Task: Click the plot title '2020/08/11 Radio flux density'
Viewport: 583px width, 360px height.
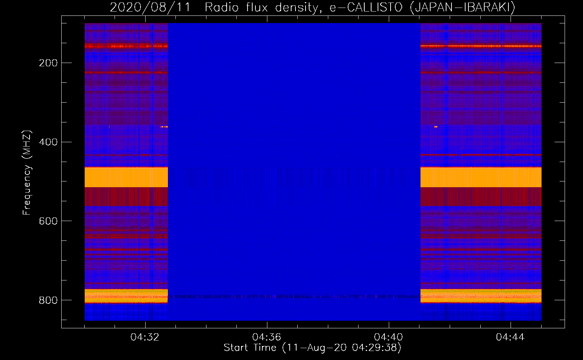Action: [312, 8]
